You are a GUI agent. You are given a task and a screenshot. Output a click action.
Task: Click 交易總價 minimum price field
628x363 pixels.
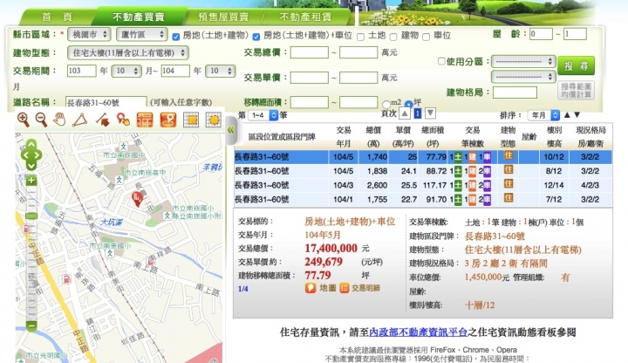pyautogui.click(x=309, y=52)
